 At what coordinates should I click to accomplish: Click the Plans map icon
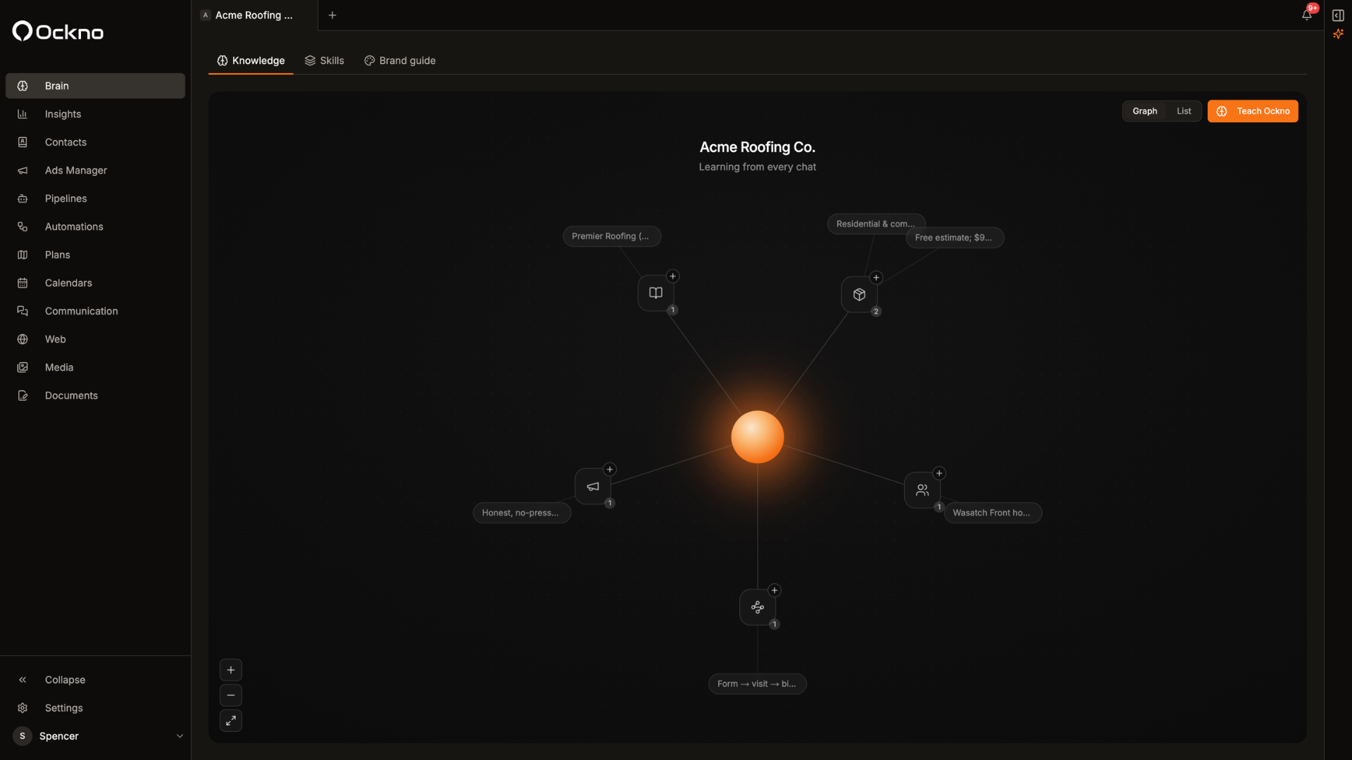click(x=23, y=255)
